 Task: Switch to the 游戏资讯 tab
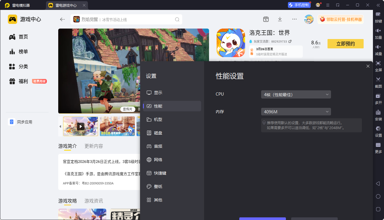coord(94,201)
